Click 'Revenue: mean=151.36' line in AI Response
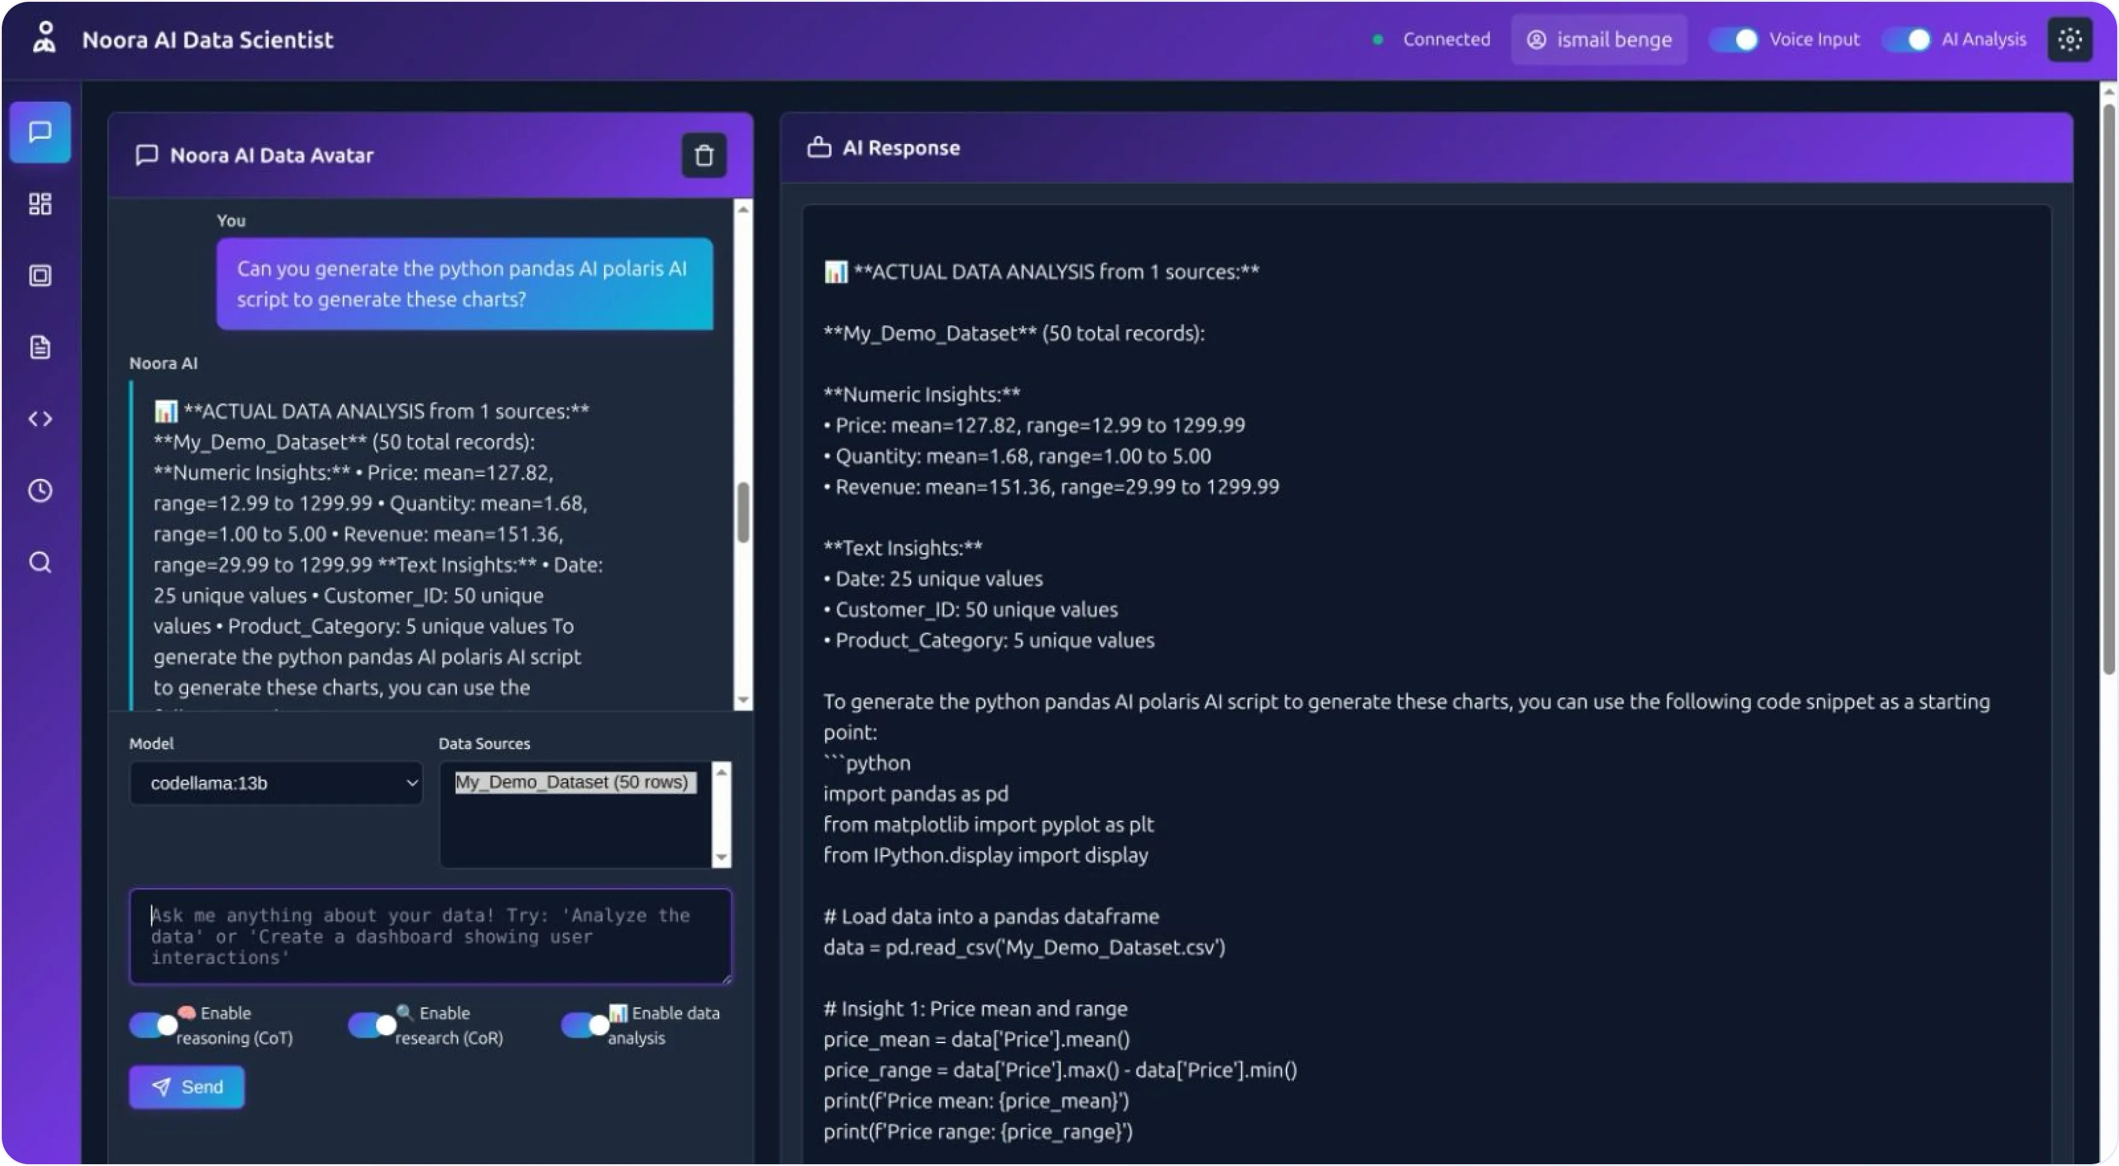 pyautogui.click(x=1051, y=487)
